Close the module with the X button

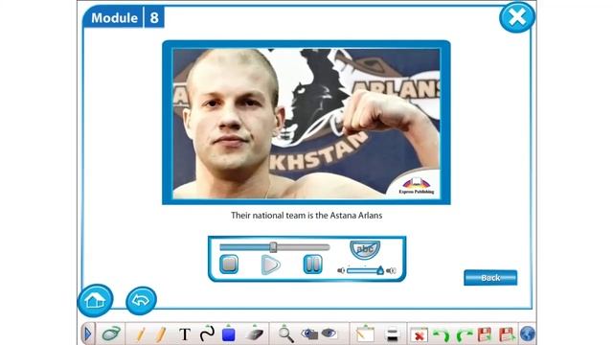[517, 17]
